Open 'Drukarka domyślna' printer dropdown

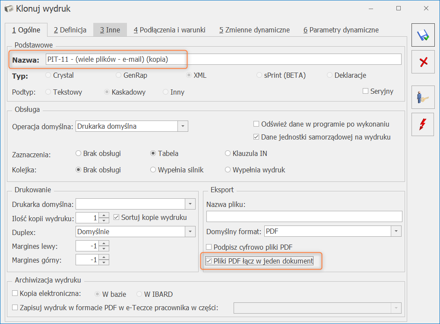point(190,204)
